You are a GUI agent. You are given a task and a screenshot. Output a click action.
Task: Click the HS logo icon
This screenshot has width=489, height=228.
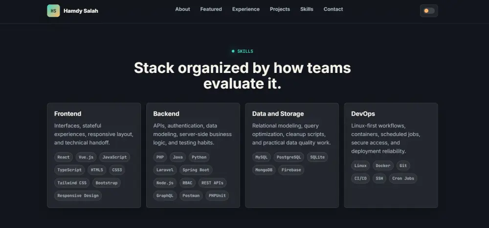click(x=53, y=11)
